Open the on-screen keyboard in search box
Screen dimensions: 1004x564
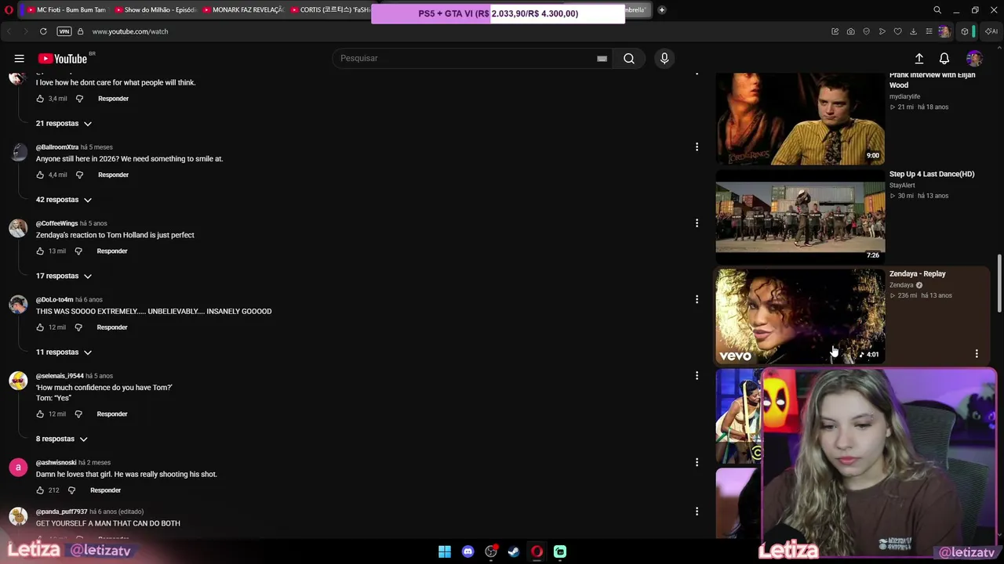pyautogui.click(x=602, y=59)
